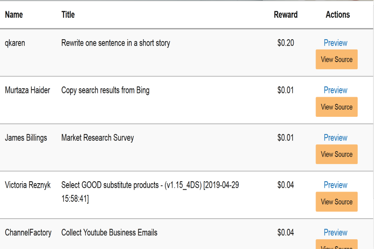Click the Title column header
374x249 pixels.
(x=68, y=15)
